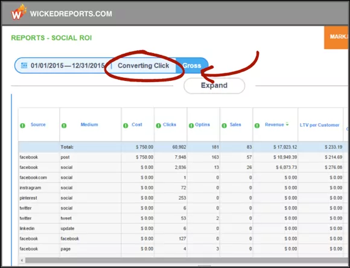
Task: Click green info icon beside Revenue
Action: tap(257, 126)
